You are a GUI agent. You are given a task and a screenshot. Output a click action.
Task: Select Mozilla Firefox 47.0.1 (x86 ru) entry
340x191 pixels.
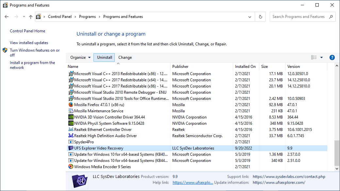[99, 105]
